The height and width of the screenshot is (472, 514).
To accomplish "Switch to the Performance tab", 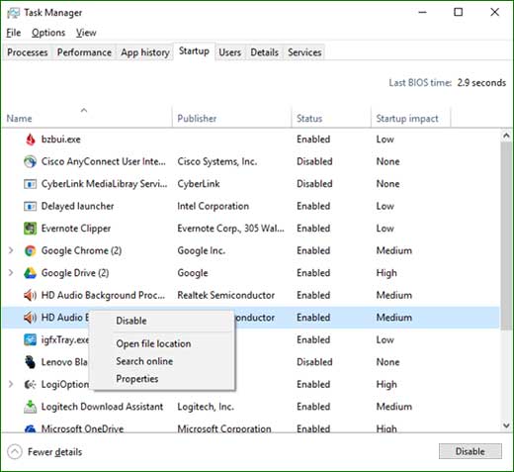I will click(84, 52).
